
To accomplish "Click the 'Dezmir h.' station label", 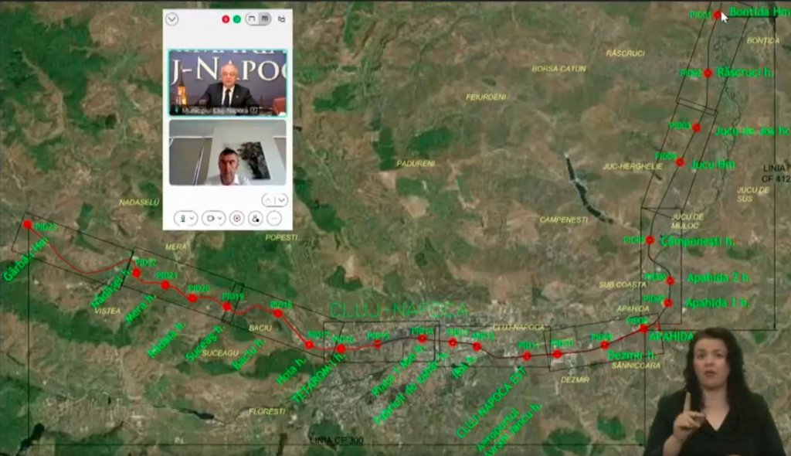I will click(x=631, y=355).
